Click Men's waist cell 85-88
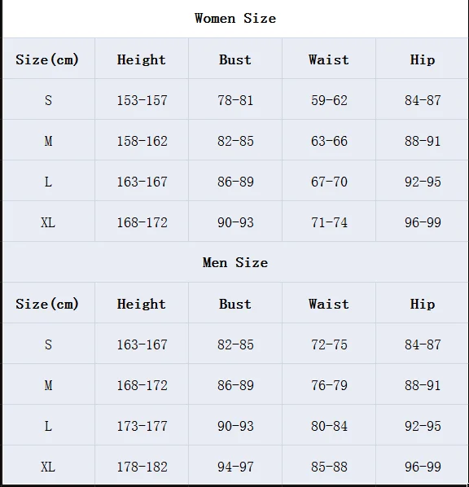Screen dimensions: 469x487 point(329,467)
